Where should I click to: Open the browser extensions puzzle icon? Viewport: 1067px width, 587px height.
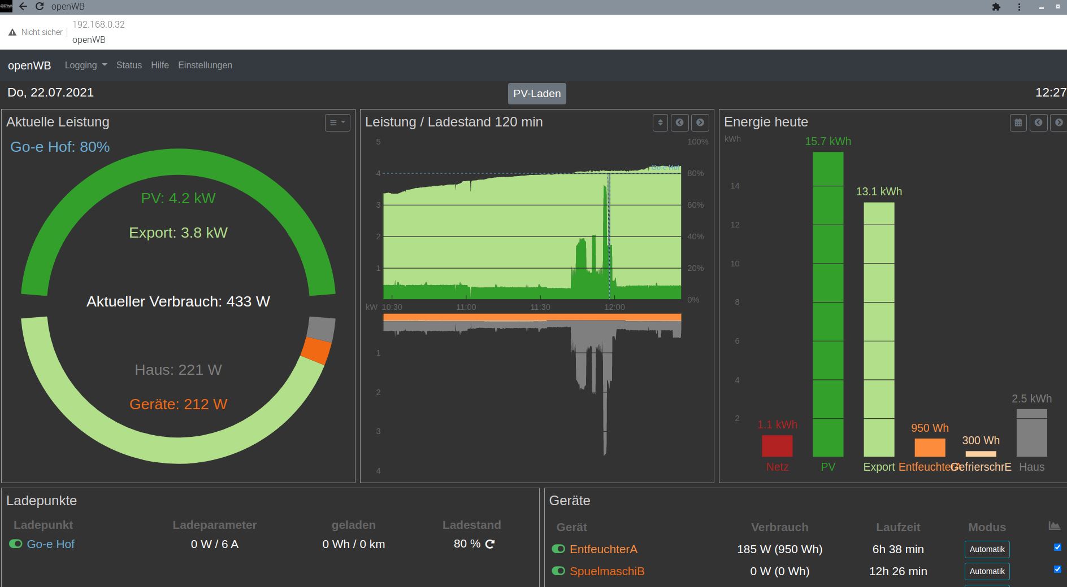point(996,7)
